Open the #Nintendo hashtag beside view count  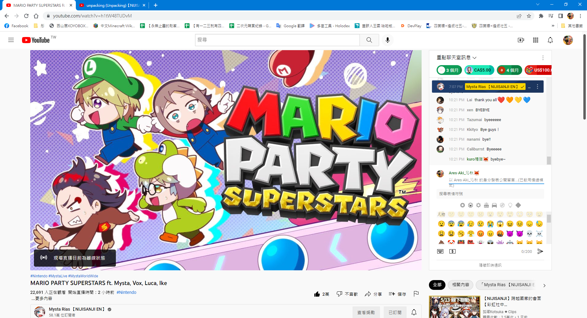[x=127, y=292]
